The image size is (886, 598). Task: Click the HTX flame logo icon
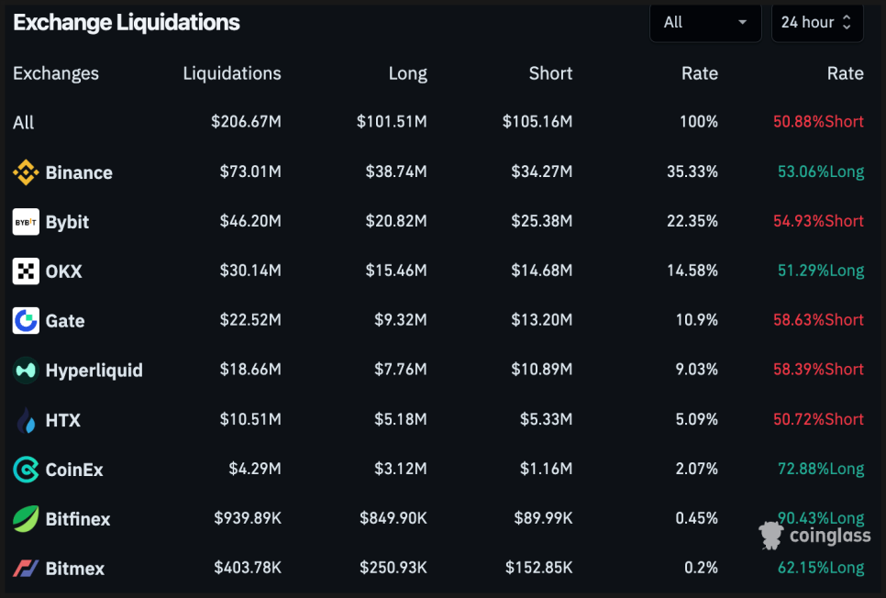[26, 420]
